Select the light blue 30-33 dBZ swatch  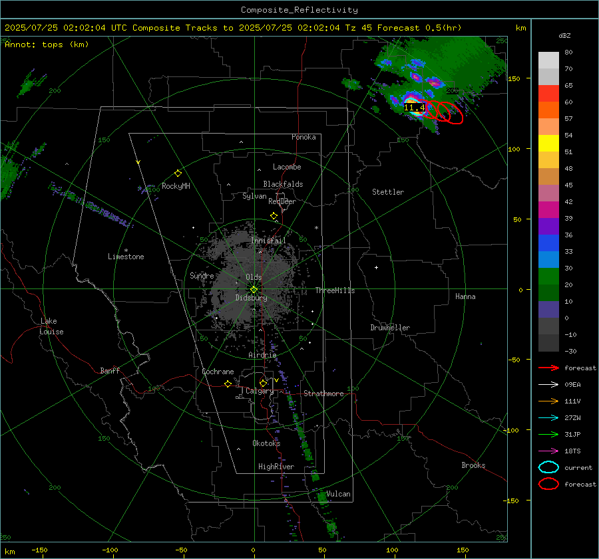(x=548, y=260)
